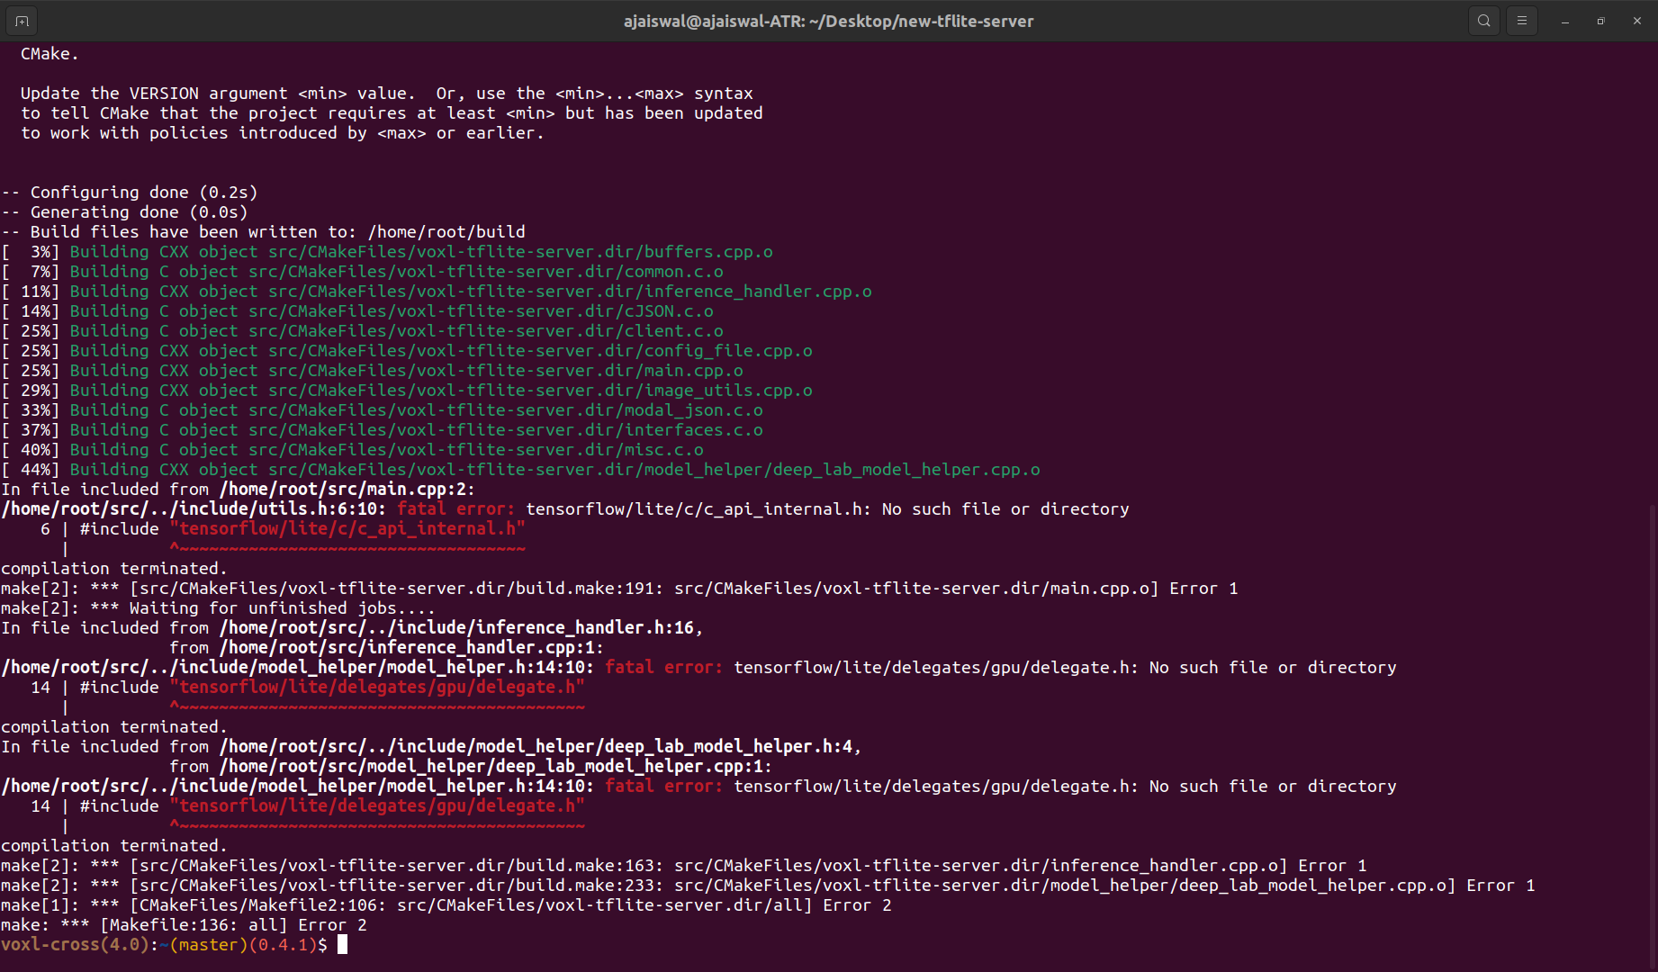Click the 'make: *** [Makefile:136: all] Error 2' line
The image size is (1658, 972).
pyautogui.click(x=184, y=925)
